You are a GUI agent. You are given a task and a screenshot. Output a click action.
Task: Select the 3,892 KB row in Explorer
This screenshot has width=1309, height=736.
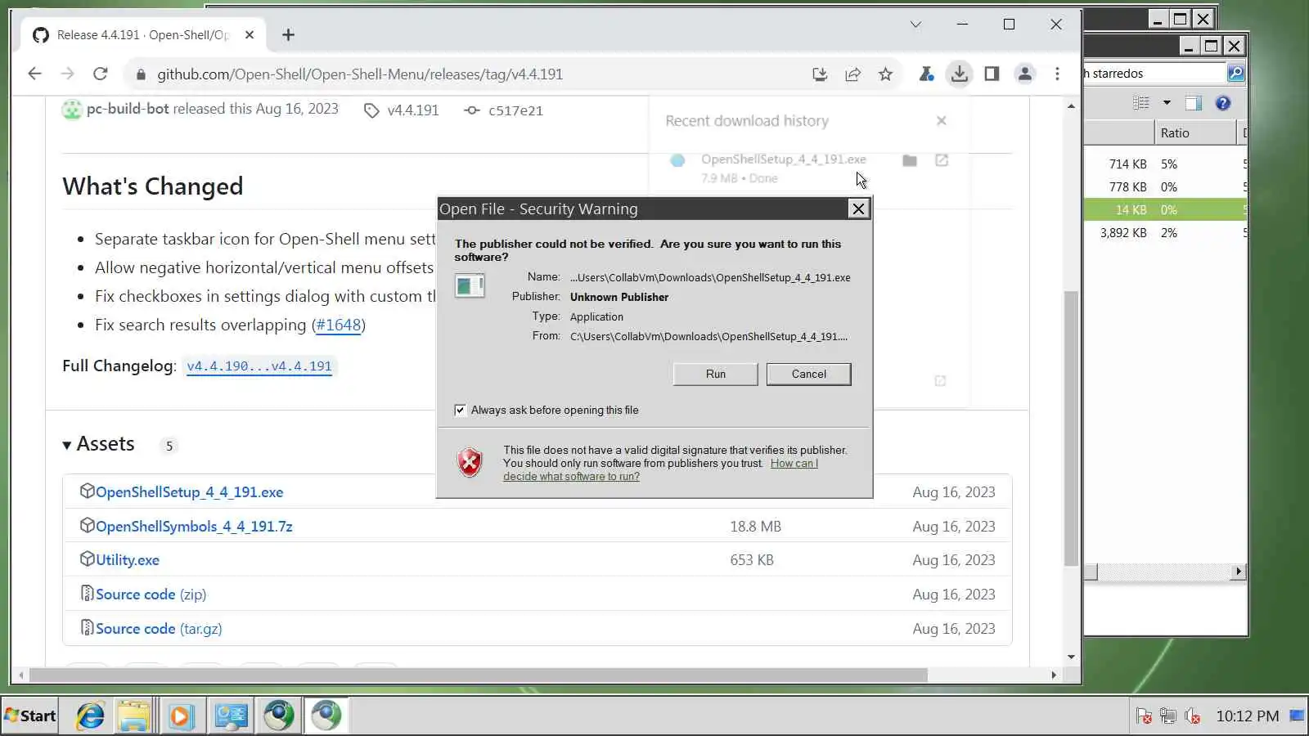tap(1166, 233)
